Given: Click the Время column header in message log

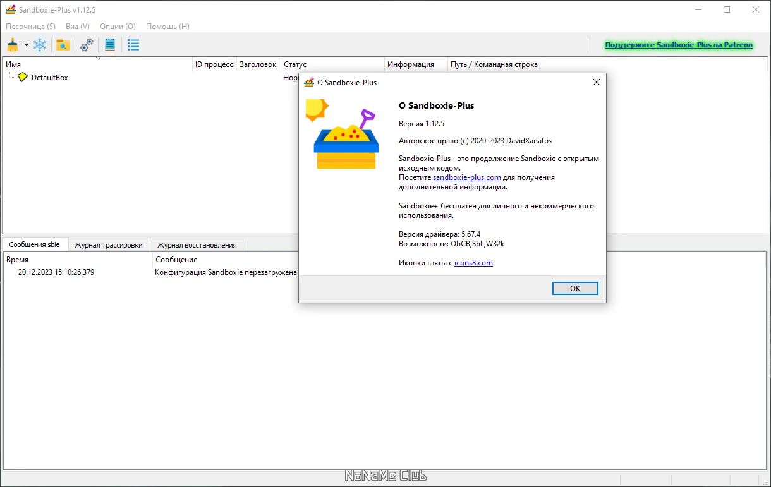Looking at the screenshot, I should pos(78,260).
